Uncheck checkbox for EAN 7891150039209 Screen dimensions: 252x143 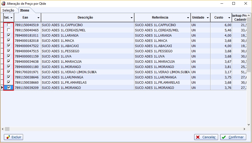(9, 87)
